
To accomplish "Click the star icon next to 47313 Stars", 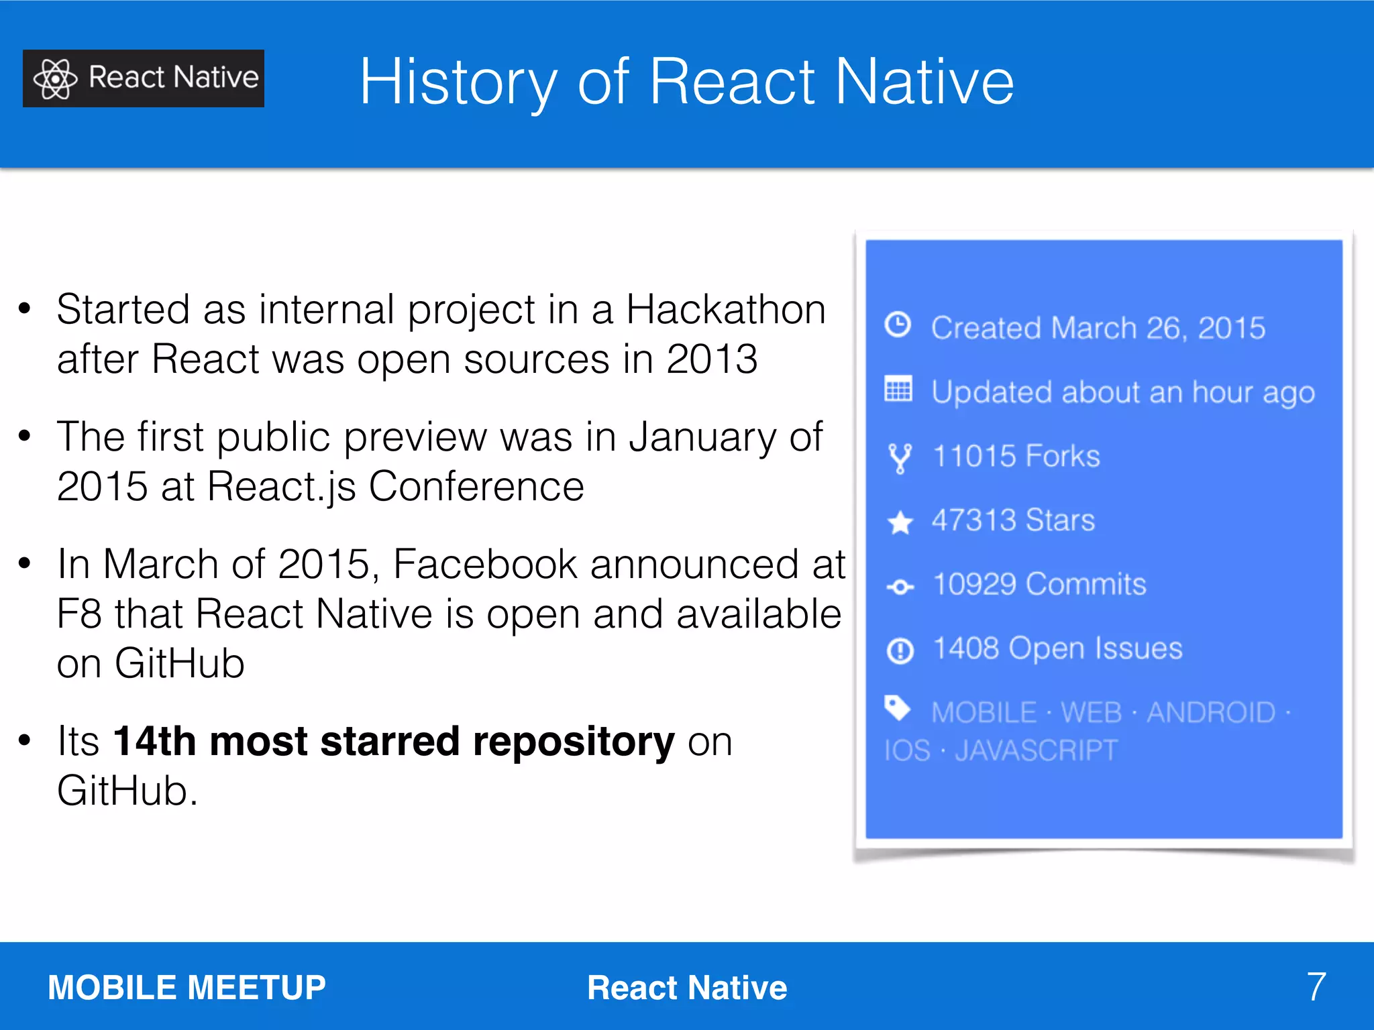I will (900, 522).
